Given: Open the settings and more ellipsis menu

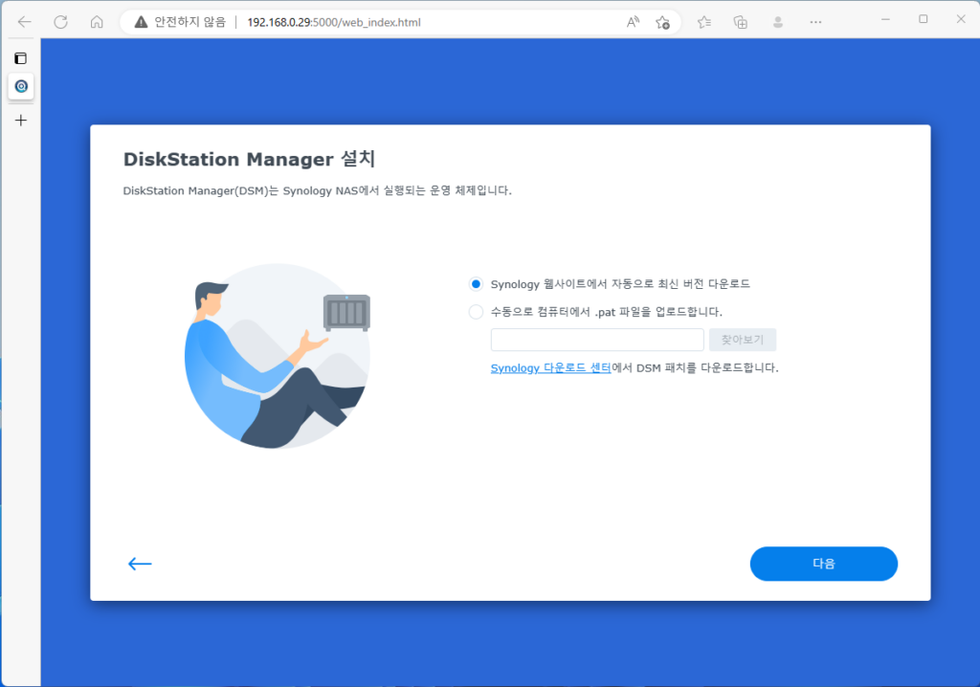Looking at the screenshot, I should 815,22.
